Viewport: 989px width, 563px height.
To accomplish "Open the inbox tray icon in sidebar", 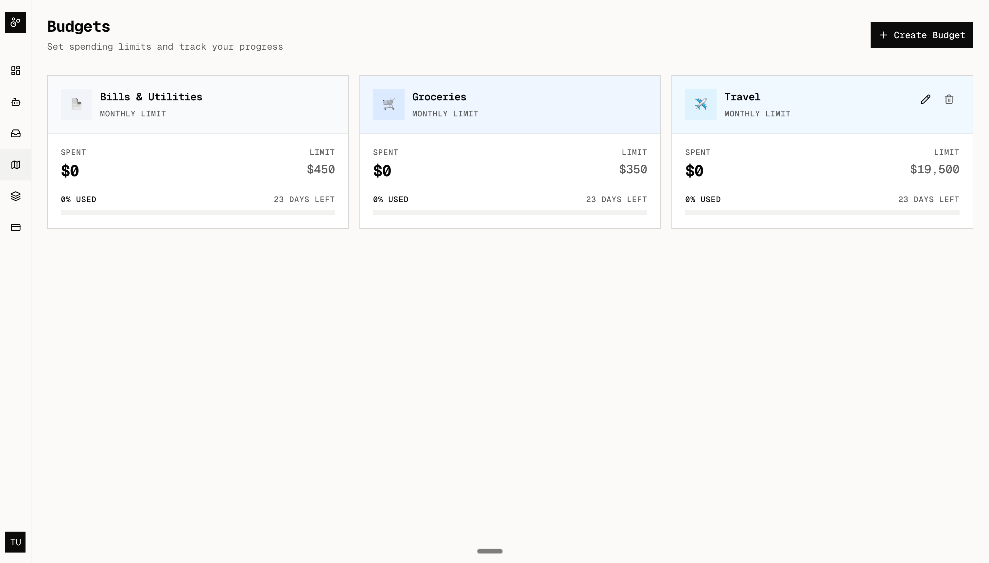I will [x=15, y=133].
